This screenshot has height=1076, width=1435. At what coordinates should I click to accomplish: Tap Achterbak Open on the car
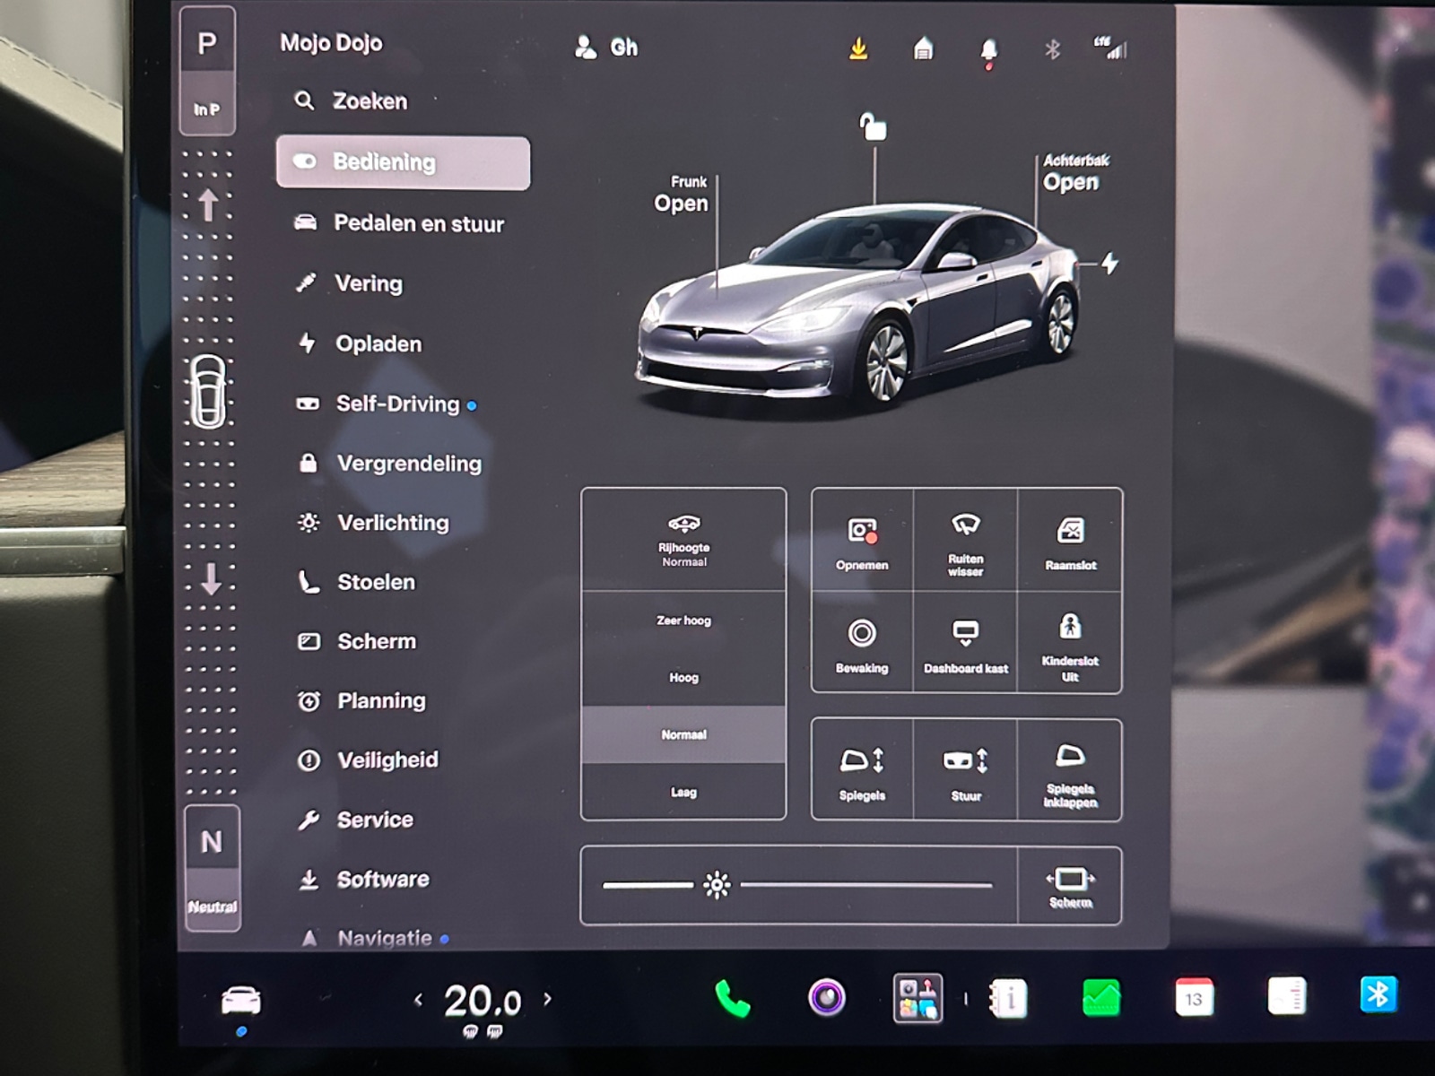tap(1074, 173)
